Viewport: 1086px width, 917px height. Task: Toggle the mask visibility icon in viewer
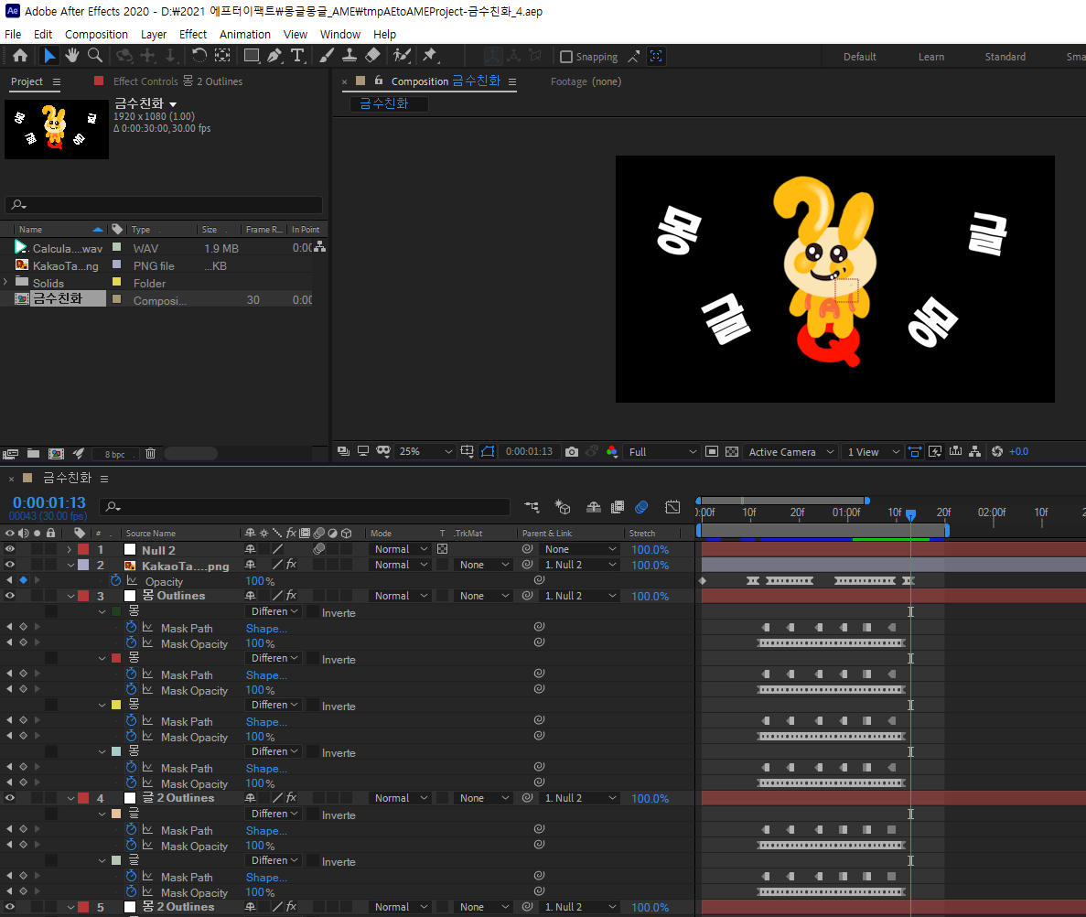click(x=488, y=451)
